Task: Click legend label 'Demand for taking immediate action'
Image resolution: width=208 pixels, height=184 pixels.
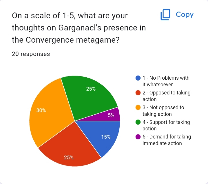Action: pyautogui.click(x=167, y=140)
